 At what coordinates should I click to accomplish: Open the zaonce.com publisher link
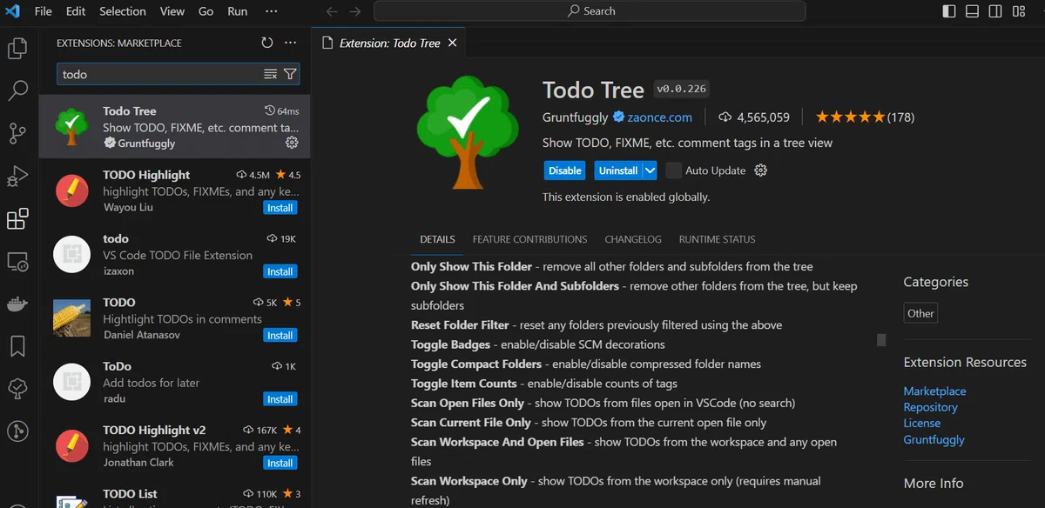click(659, 117)
